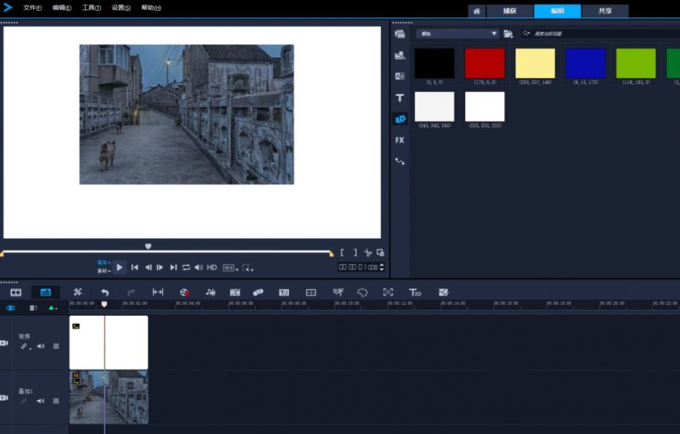This screenshot has width=680, height=434.
Task: Open the motion path library
Action: [x=400, y=161]
